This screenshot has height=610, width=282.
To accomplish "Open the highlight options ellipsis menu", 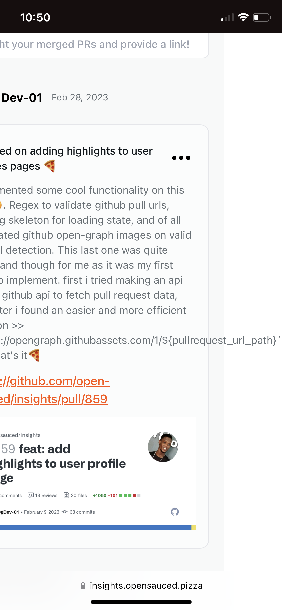I will point(181,158).
